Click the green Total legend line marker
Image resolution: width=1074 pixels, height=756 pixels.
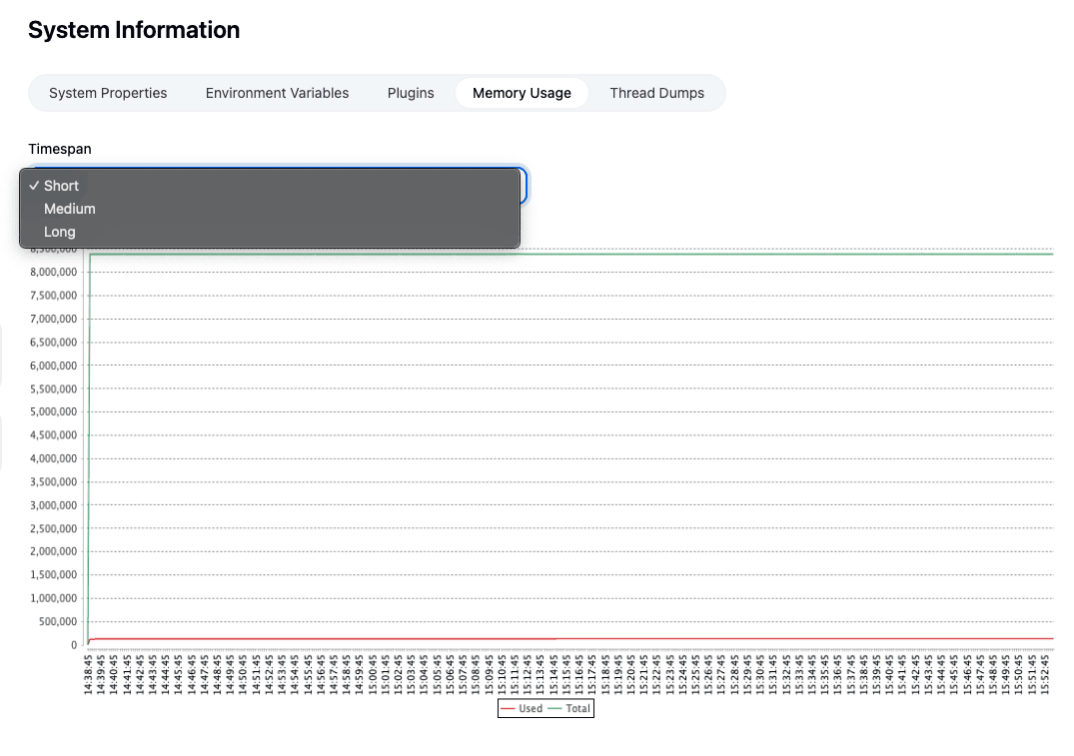557,708
